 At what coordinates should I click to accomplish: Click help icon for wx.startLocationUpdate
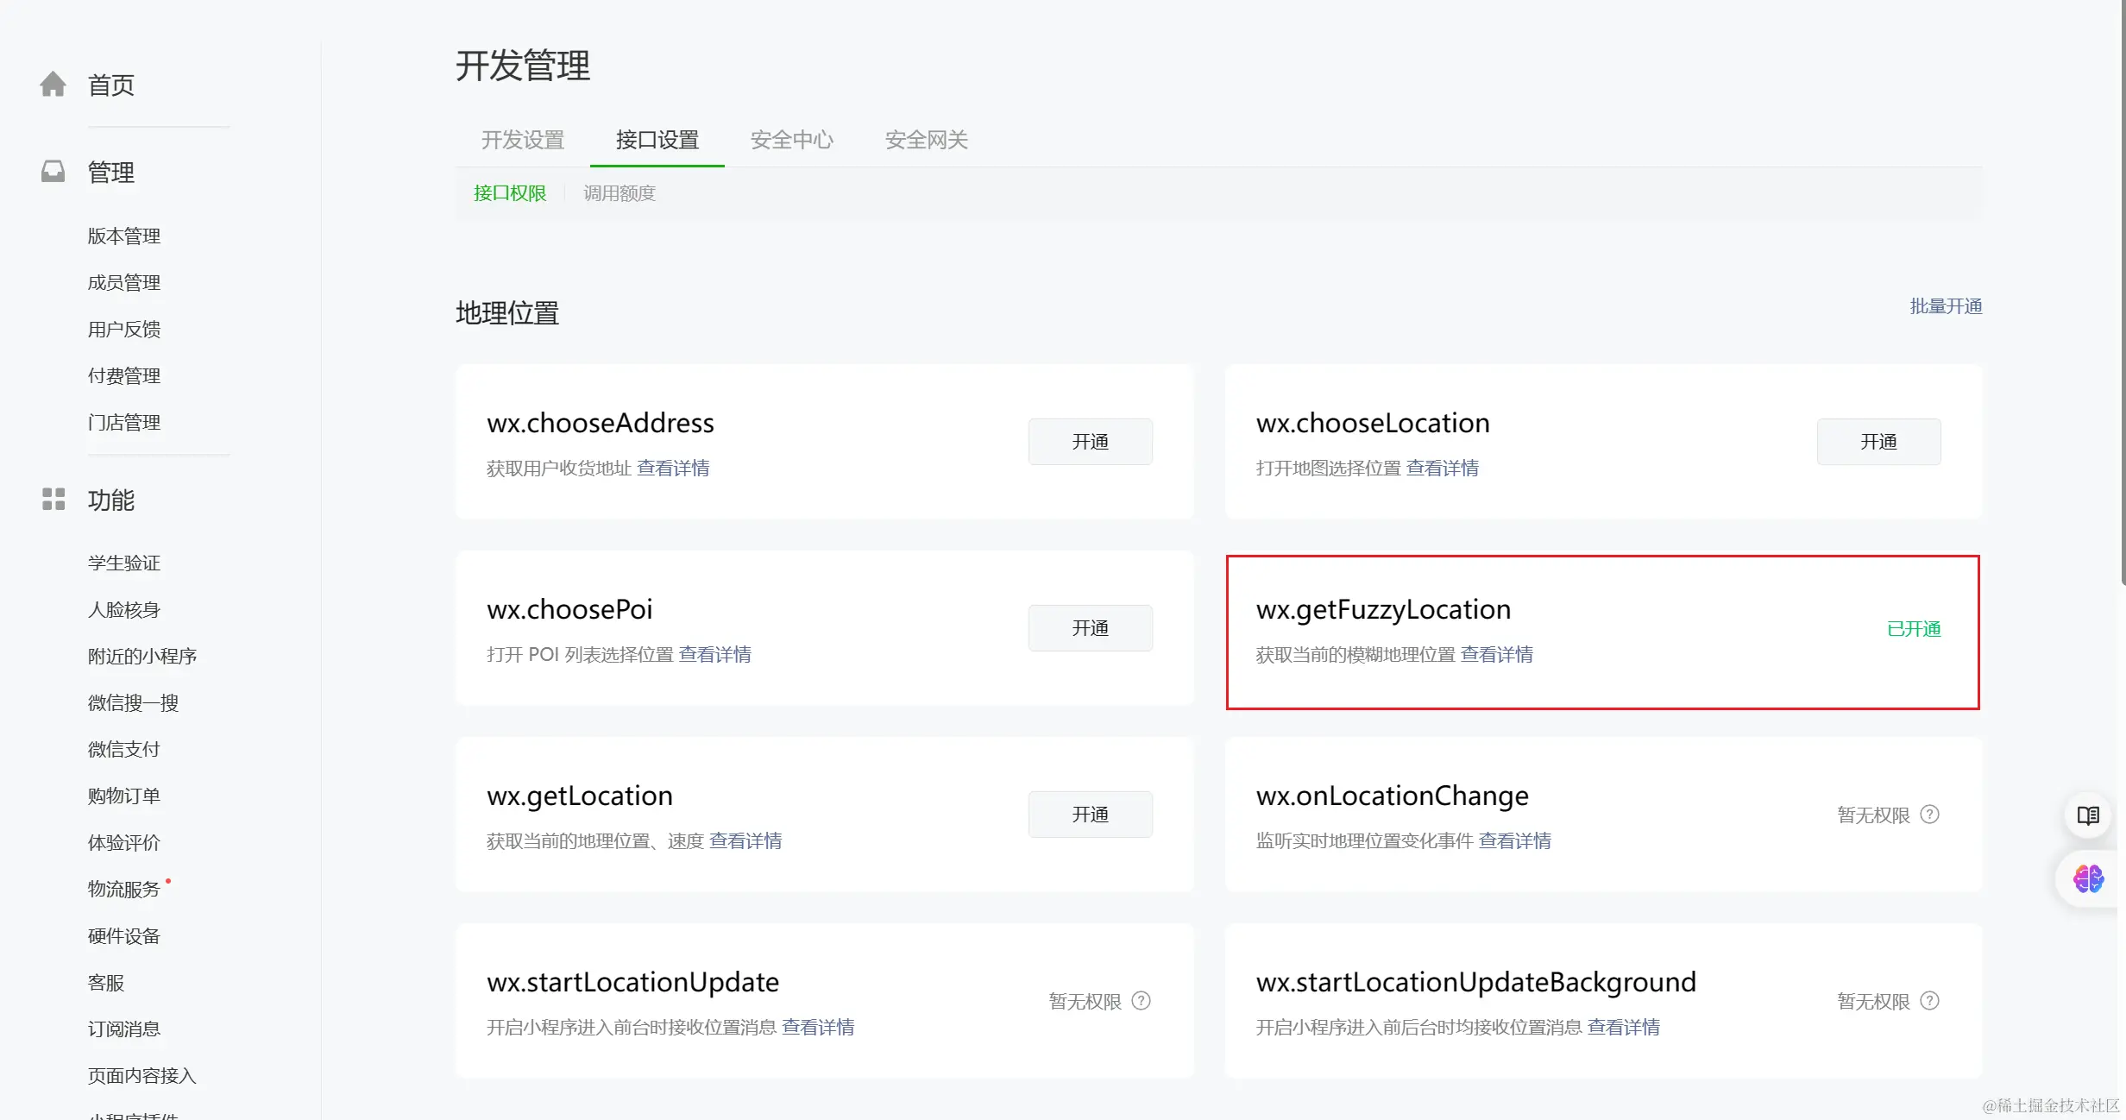tap(1141, 1000)
